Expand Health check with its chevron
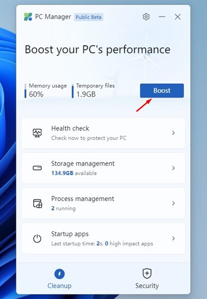This screenshot has width=207, height=299. 173,133
